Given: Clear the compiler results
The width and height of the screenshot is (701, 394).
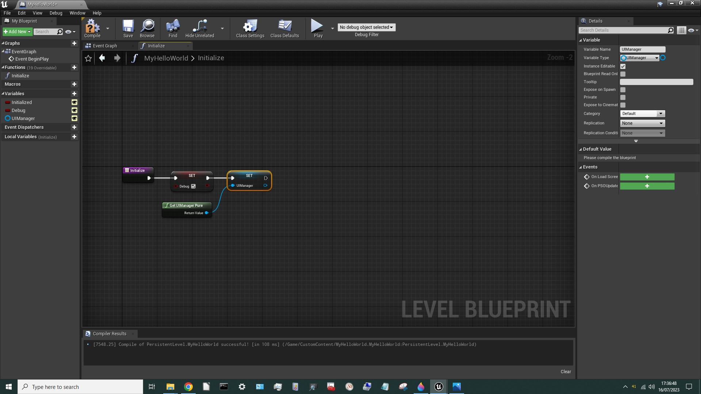Looking at the screenshot, I should 566,372.
